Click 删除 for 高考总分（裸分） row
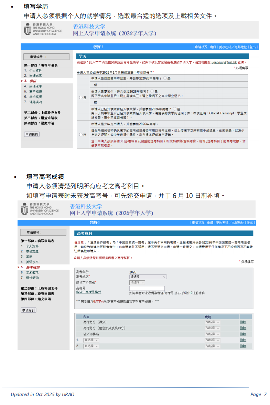270x405 pixels. point(243,322)
